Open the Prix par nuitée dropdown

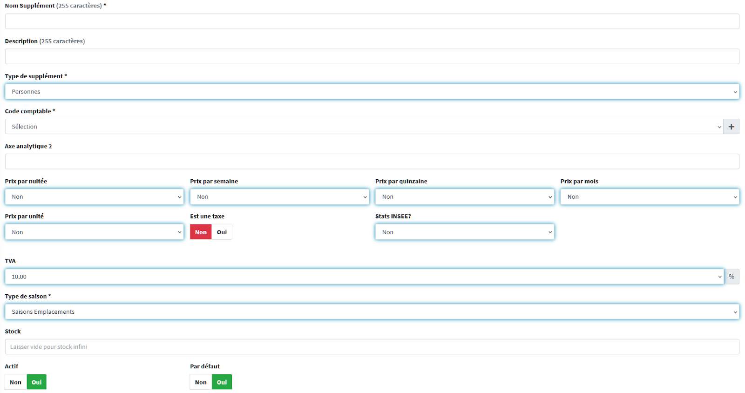coord(94,197)
